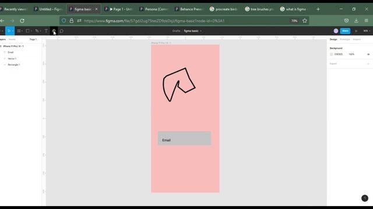Switch to the Untitled – Figma browser tab
373x209 pixels.
[x=48, y=9]
